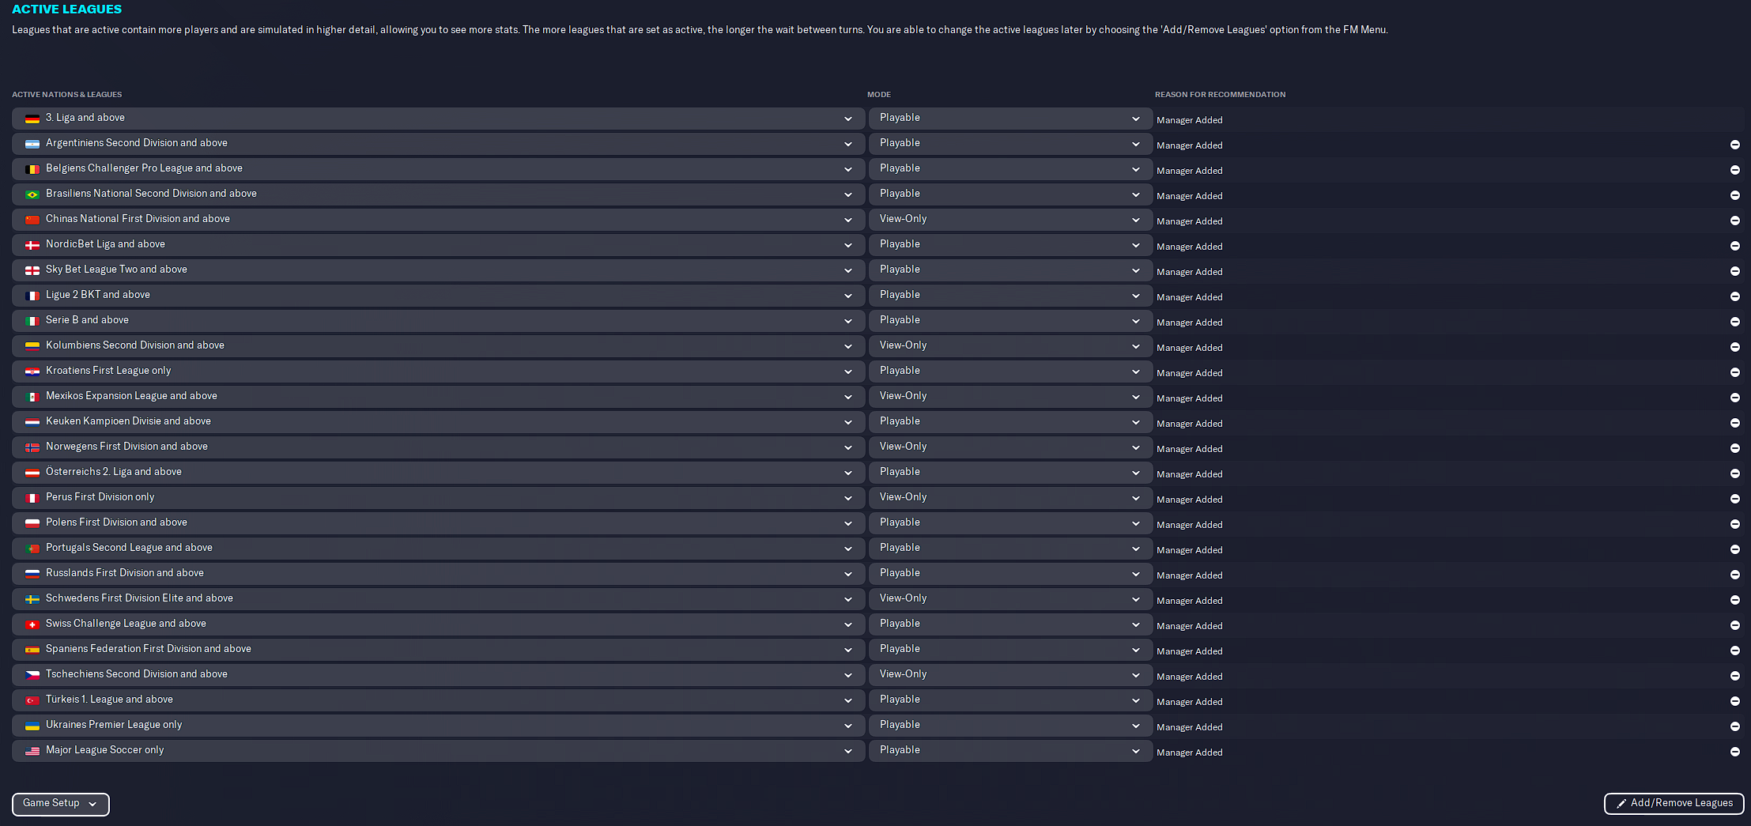Open the Tschechiens Second Division mode dropdown
Viewport: 1751px width, 826px height.
coord(1009,675)
